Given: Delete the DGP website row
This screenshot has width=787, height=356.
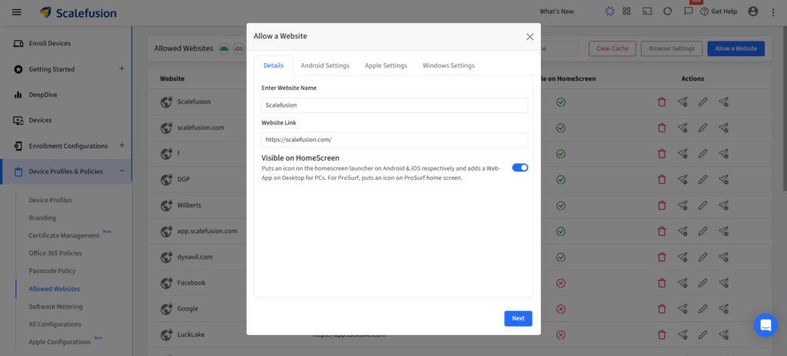Looking at the screenshot, I should (662, 179).
